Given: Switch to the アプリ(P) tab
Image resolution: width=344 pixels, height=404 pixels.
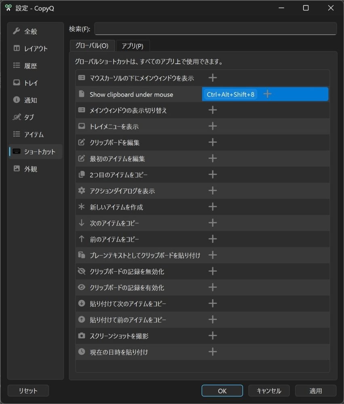Looking at the screenshot, I should point(133,46).
